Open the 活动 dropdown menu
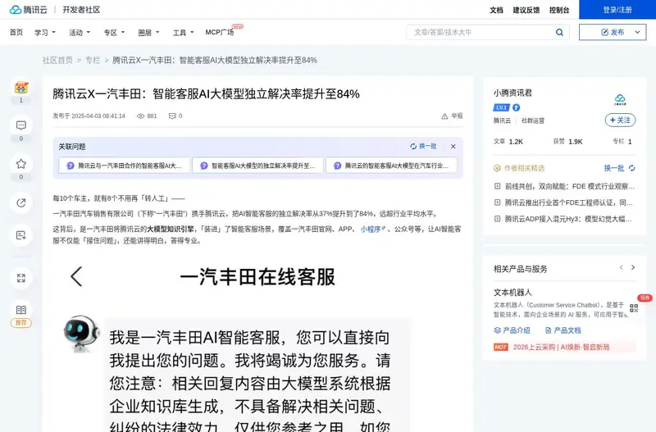 click(x=80, y=32)
